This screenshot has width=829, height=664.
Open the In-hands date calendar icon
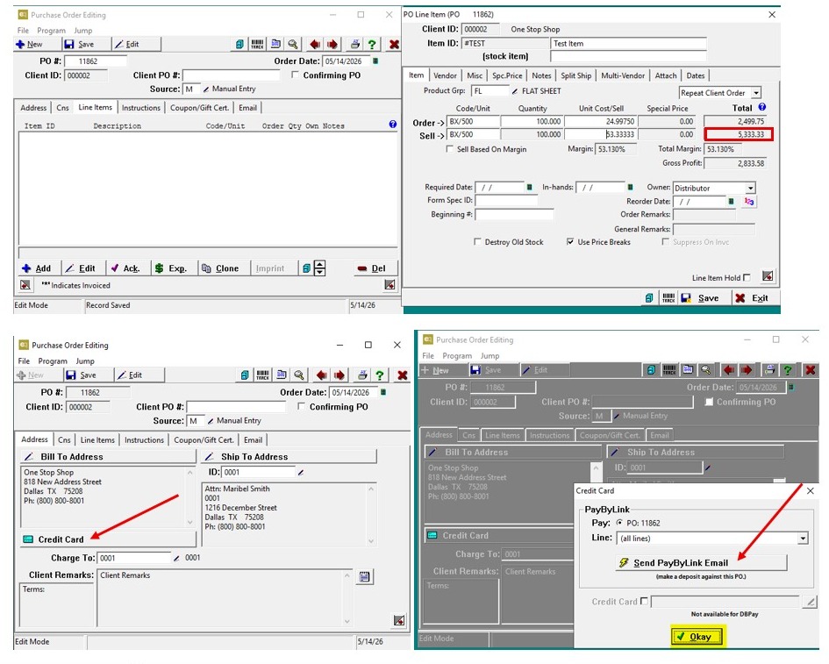pos(630,187)
